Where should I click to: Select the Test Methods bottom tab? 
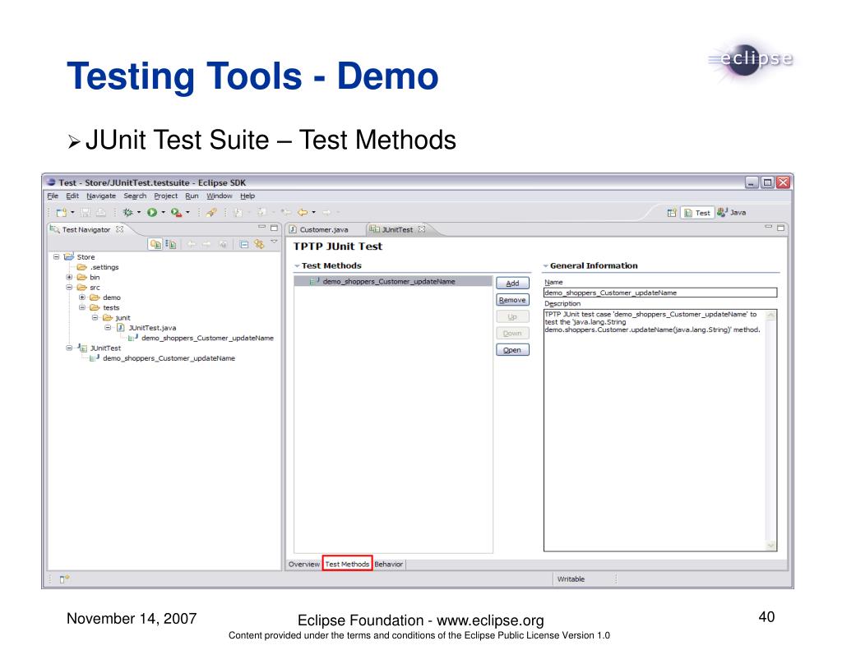(347, 564)
